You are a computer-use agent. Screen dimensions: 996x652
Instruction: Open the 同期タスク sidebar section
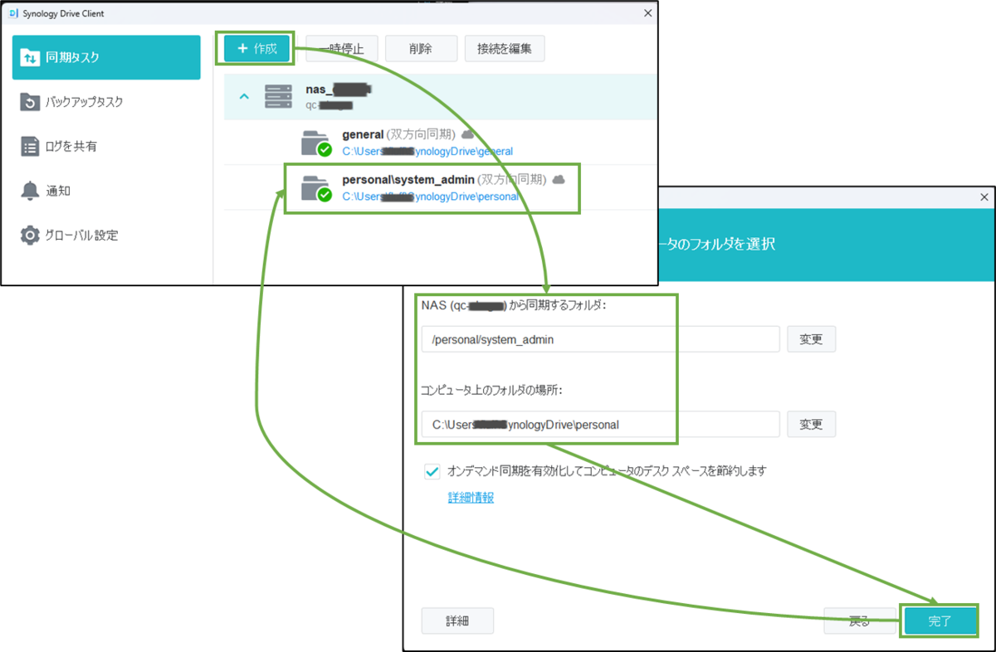(x=106, y=57)
